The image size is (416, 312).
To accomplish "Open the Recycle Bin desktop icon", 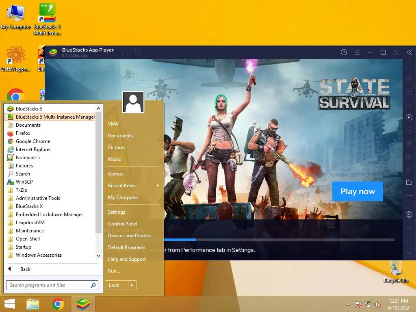I will [396, 272].
